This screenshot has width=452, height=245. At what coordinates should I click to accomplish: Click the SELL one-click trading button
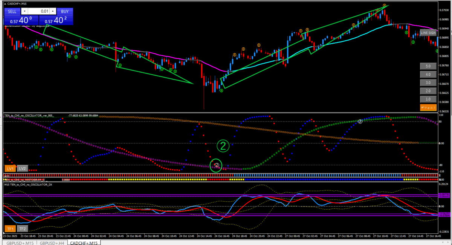tap(12, 12)
